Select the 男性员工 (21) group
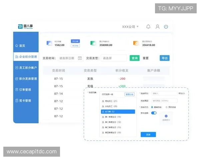 pos(118,101)
